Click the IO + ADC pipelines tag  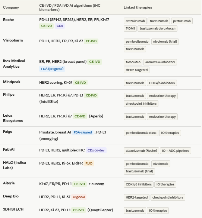click(x=176, y=151)
